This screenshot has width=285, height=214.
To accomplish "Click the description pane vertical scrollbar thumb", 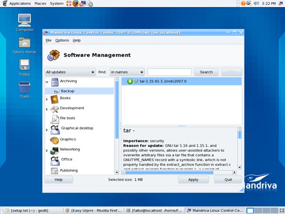I will (239, 135).
